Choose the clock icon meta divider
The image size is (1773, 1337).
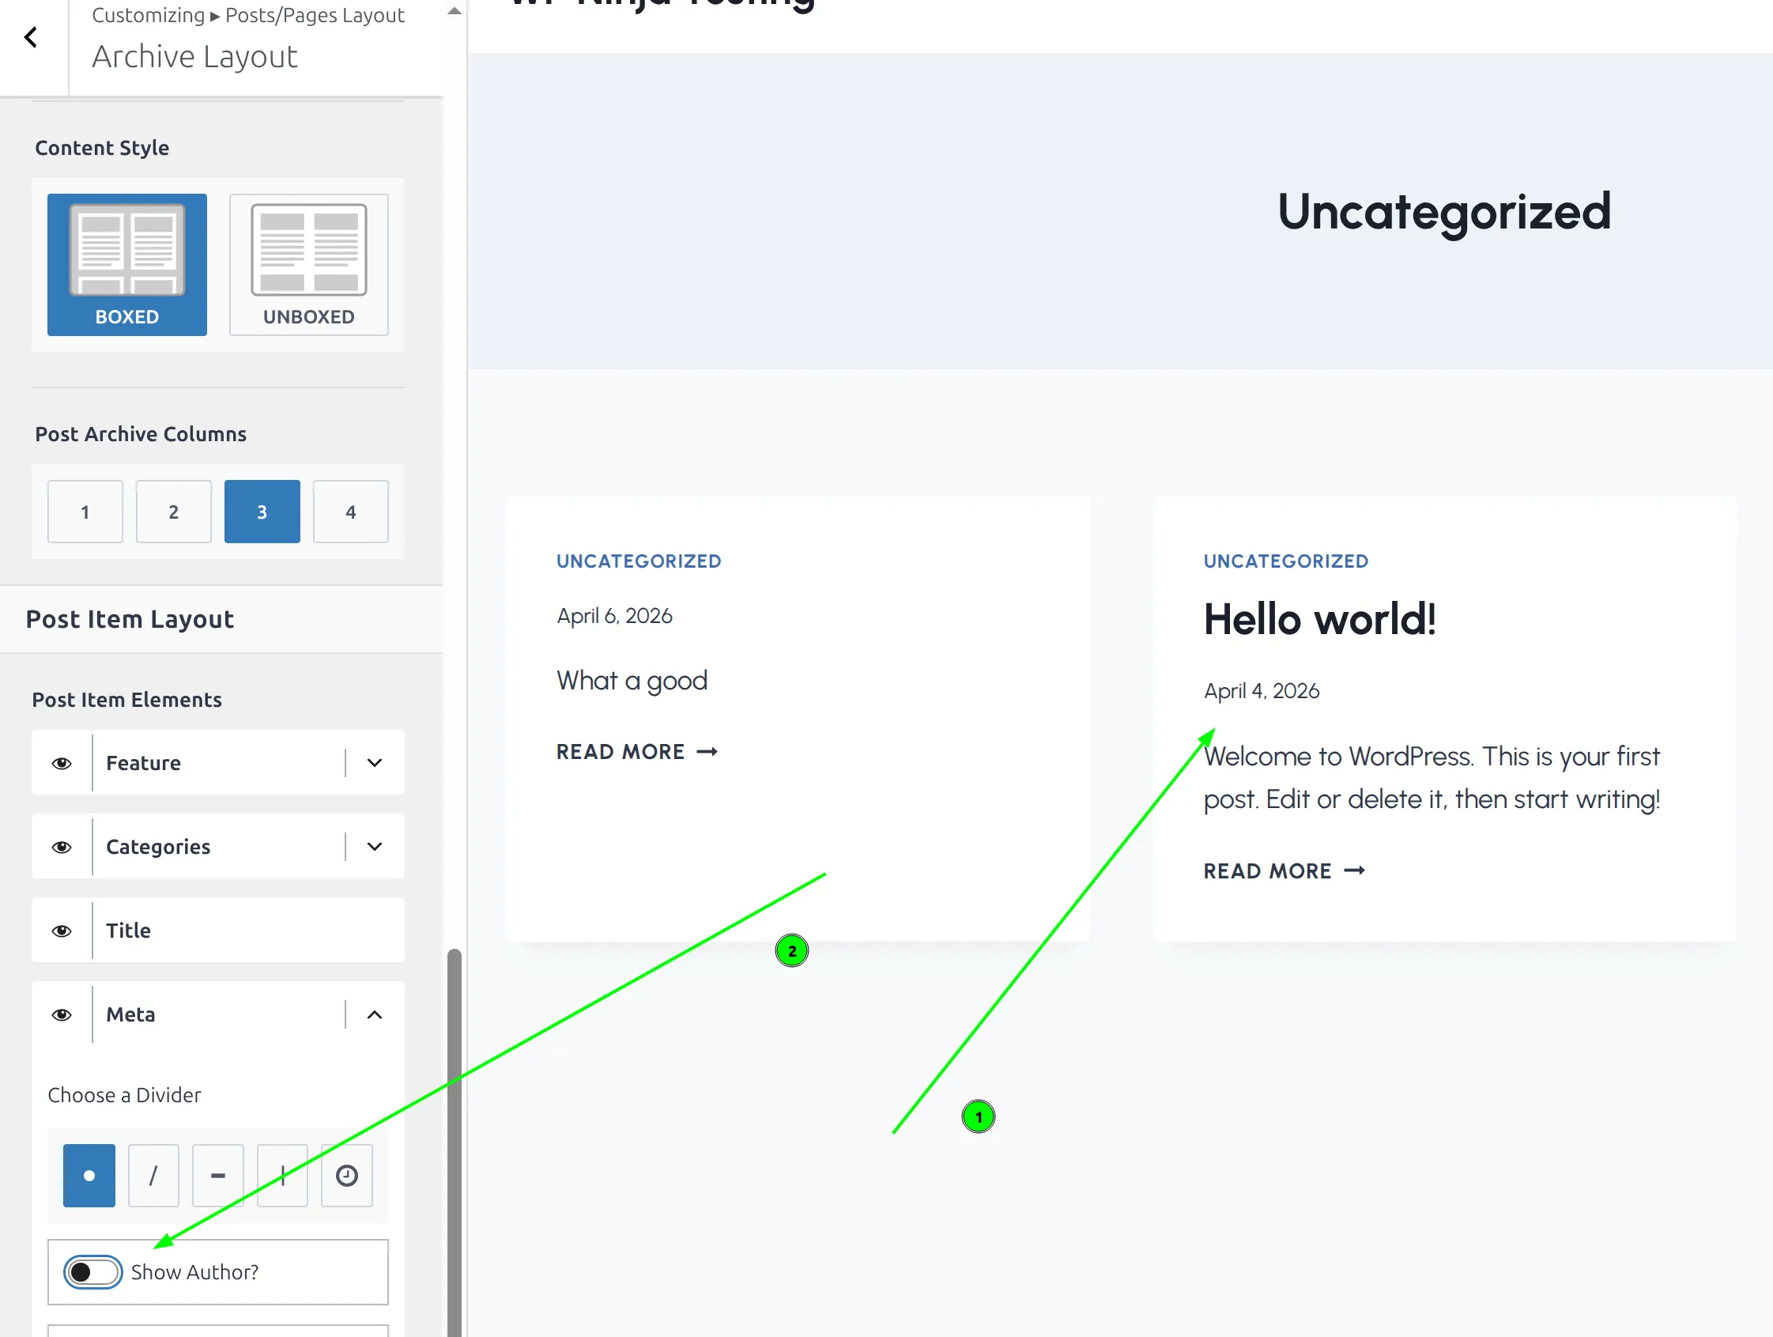click(346, 1176)
